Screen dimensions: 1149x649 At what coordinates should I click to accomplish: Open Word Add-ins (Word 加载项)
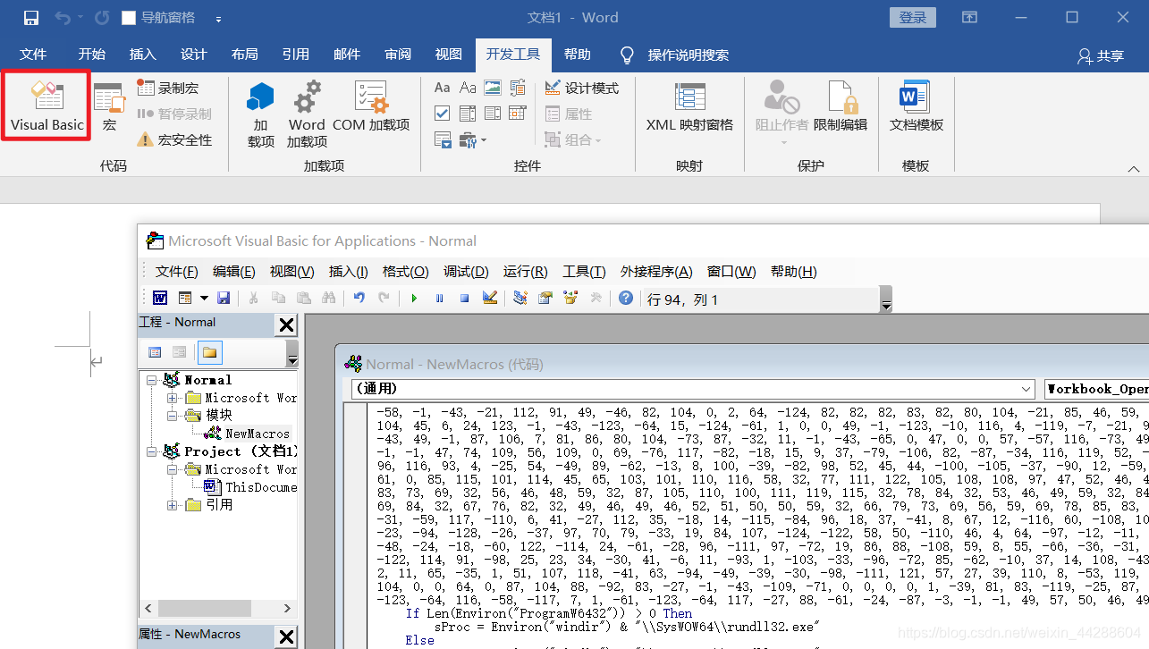307,114
